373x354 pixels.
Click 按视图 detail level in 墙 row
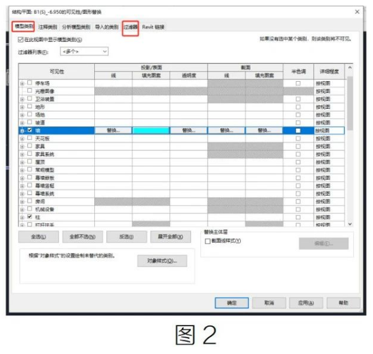(x=329, y=130)
